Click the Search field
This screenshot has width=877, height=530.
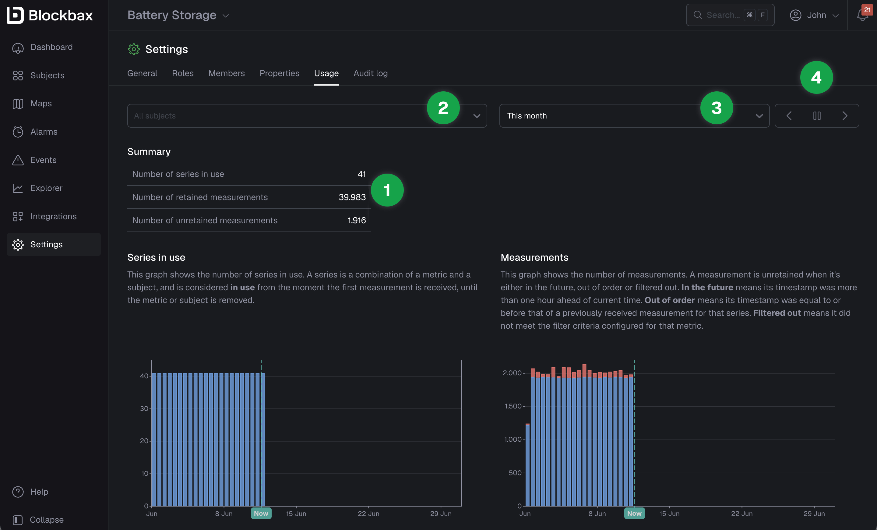pos(730,15)
